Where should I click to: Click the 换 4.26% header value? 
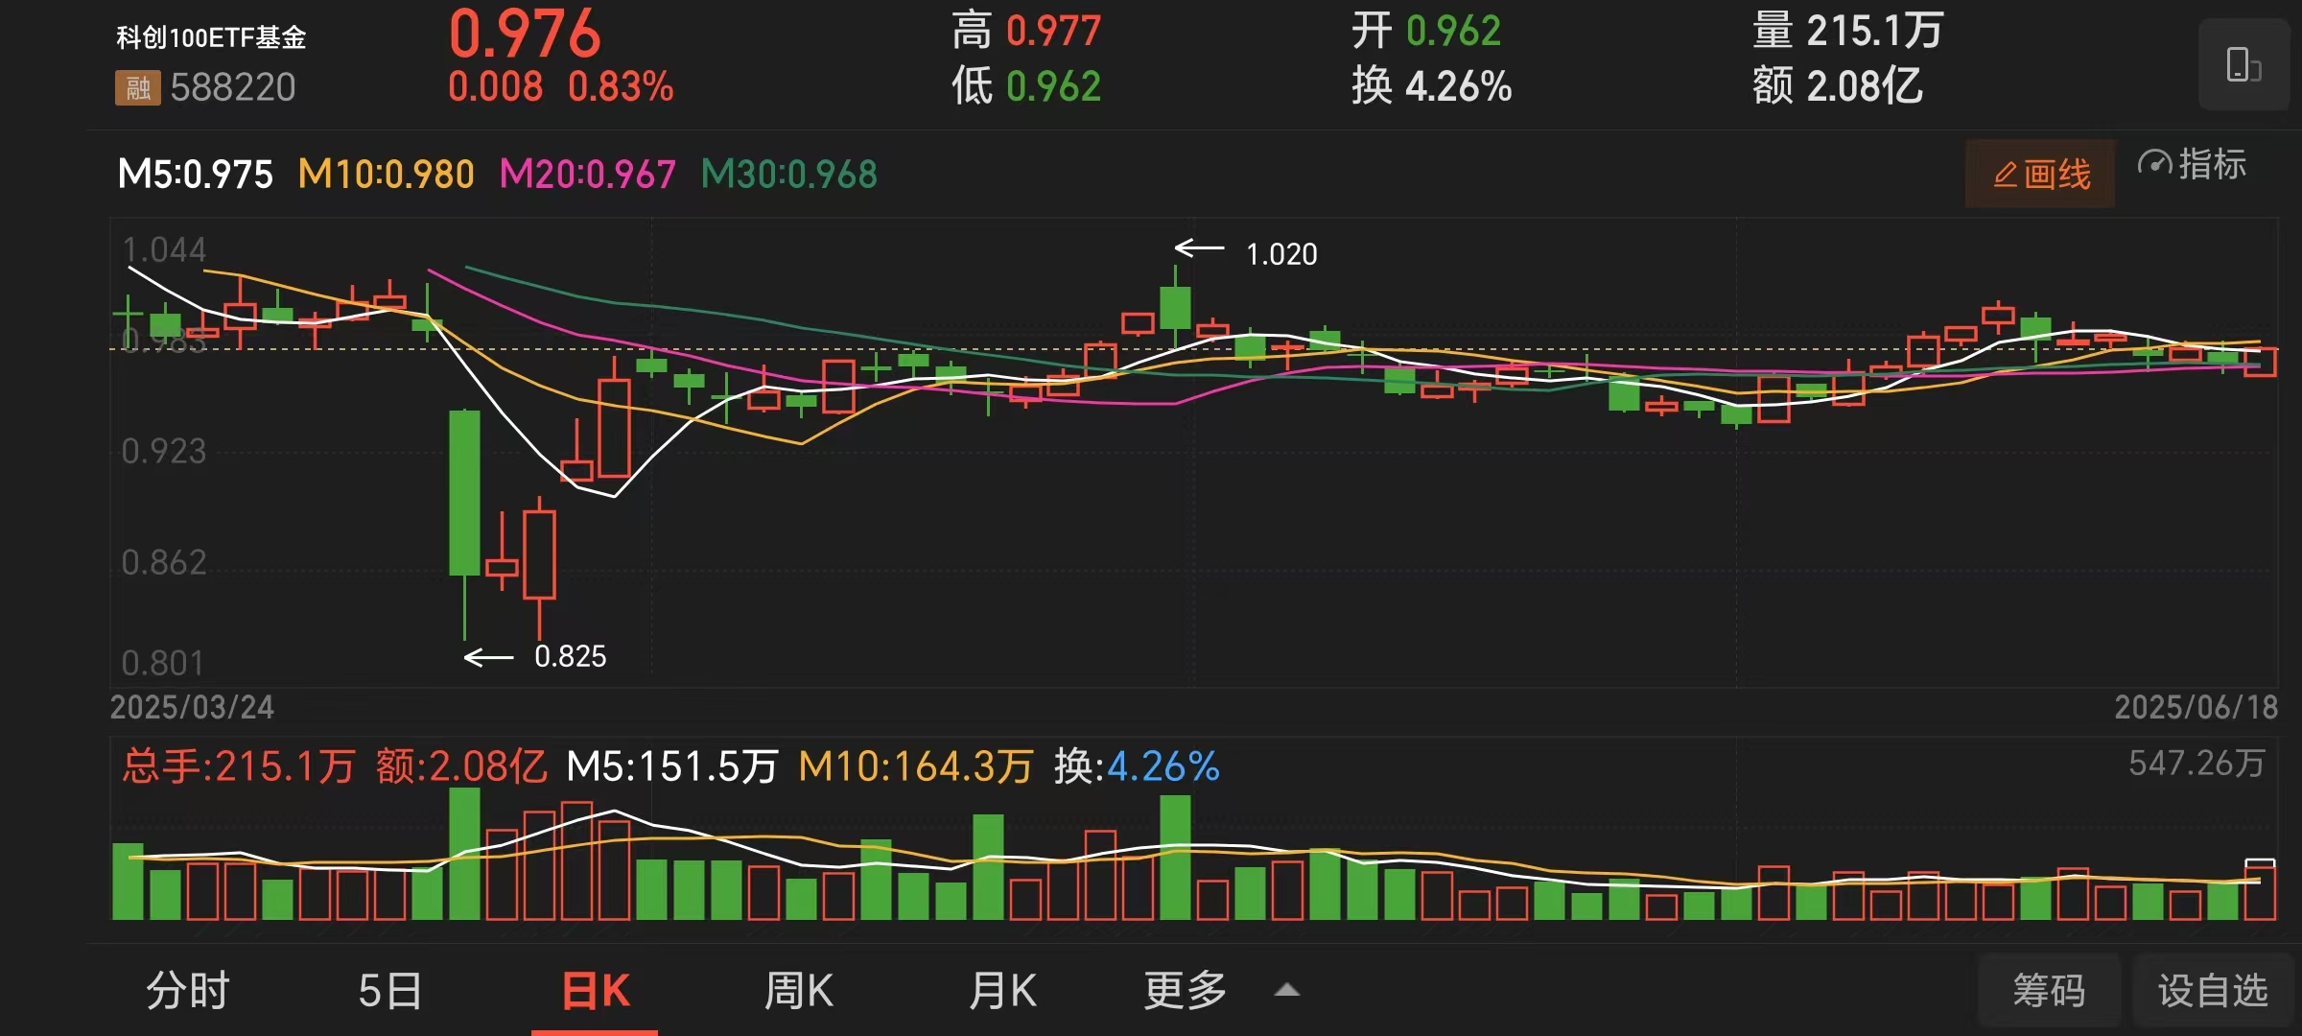coord(1432,86)
